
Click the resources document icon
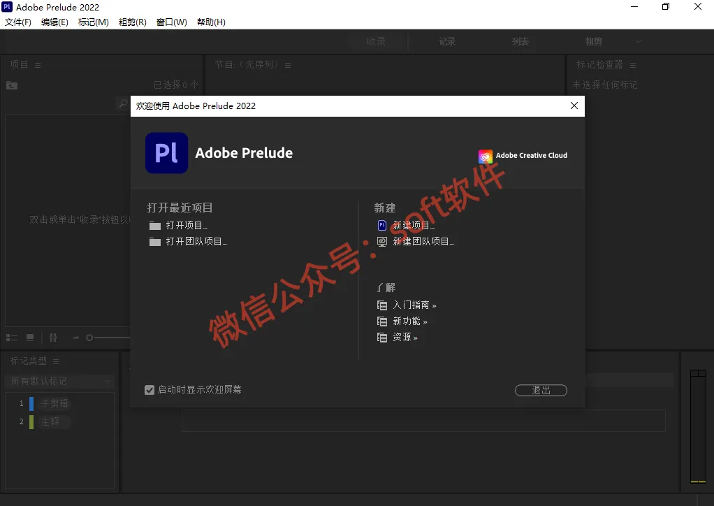click(382, 337)
